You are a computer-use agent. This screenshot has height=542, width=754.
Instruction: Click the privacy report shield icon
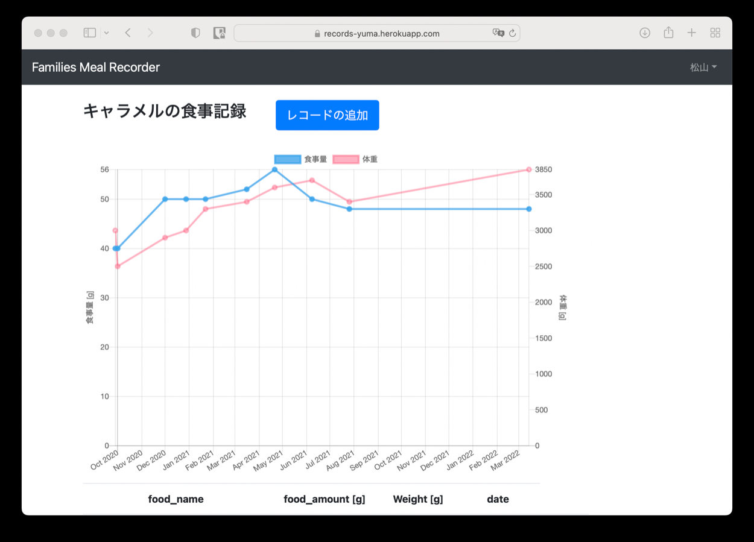tap(195, 33)
